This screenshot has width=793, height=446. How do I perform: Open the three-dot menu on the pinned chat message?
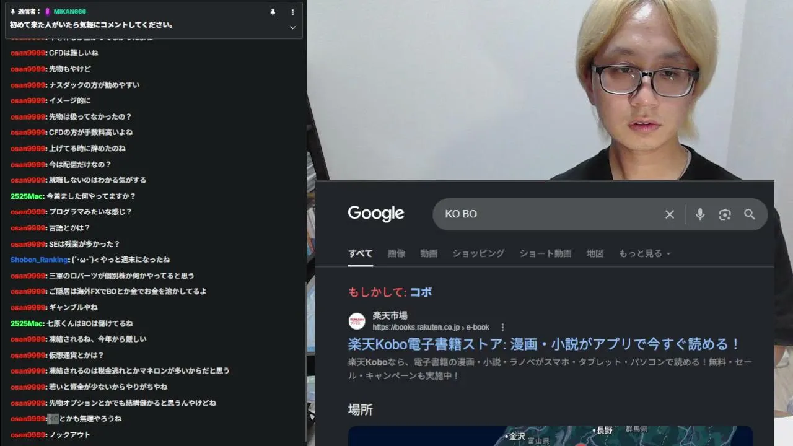point(292,12)
